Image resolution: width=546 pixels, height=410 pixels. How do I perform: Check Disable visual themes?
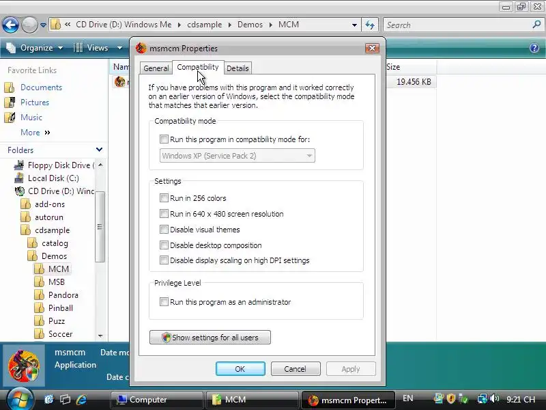(x=164, y=229)
